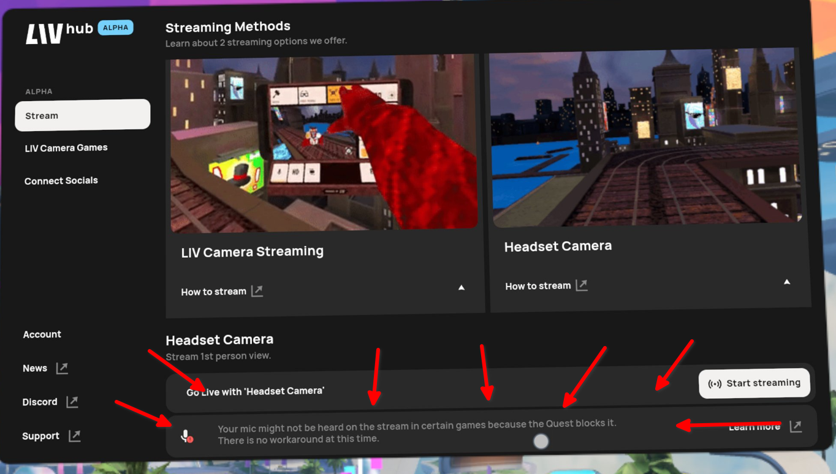Image resolution: width=836 pixels, height=474 pixels.
Task: Open the LIV Camera Streaming preview image
Action: (324, 143)
